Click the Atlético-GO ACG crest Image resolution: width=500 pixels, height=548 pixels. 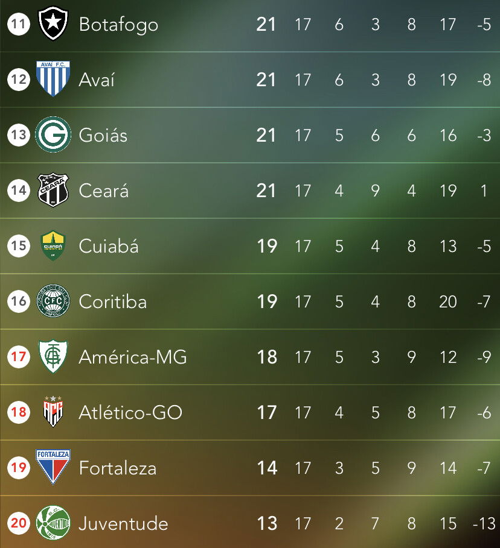click(53, 412)
